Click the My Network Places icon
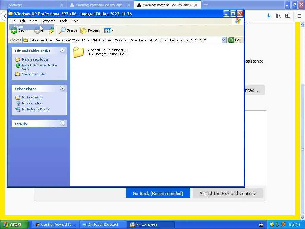Viewport: 305px width, 229px height. tap(18, 109)
